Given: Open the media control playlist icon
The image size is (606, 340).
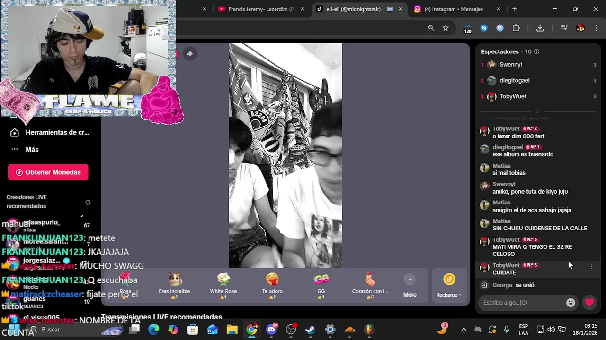Looking at the screenshot, I should (564, 28).
